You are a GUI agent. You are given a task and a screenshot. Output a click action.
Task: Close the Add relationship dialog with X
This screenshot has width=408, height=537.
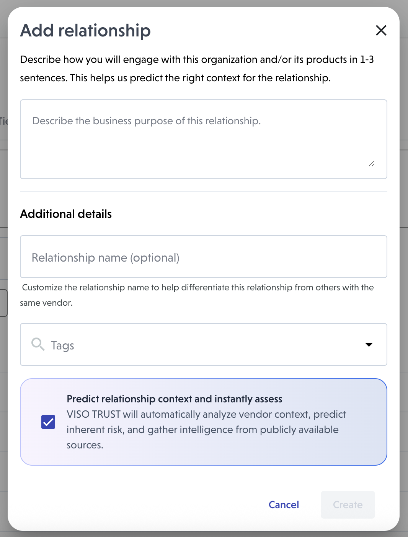click(381, 30)
